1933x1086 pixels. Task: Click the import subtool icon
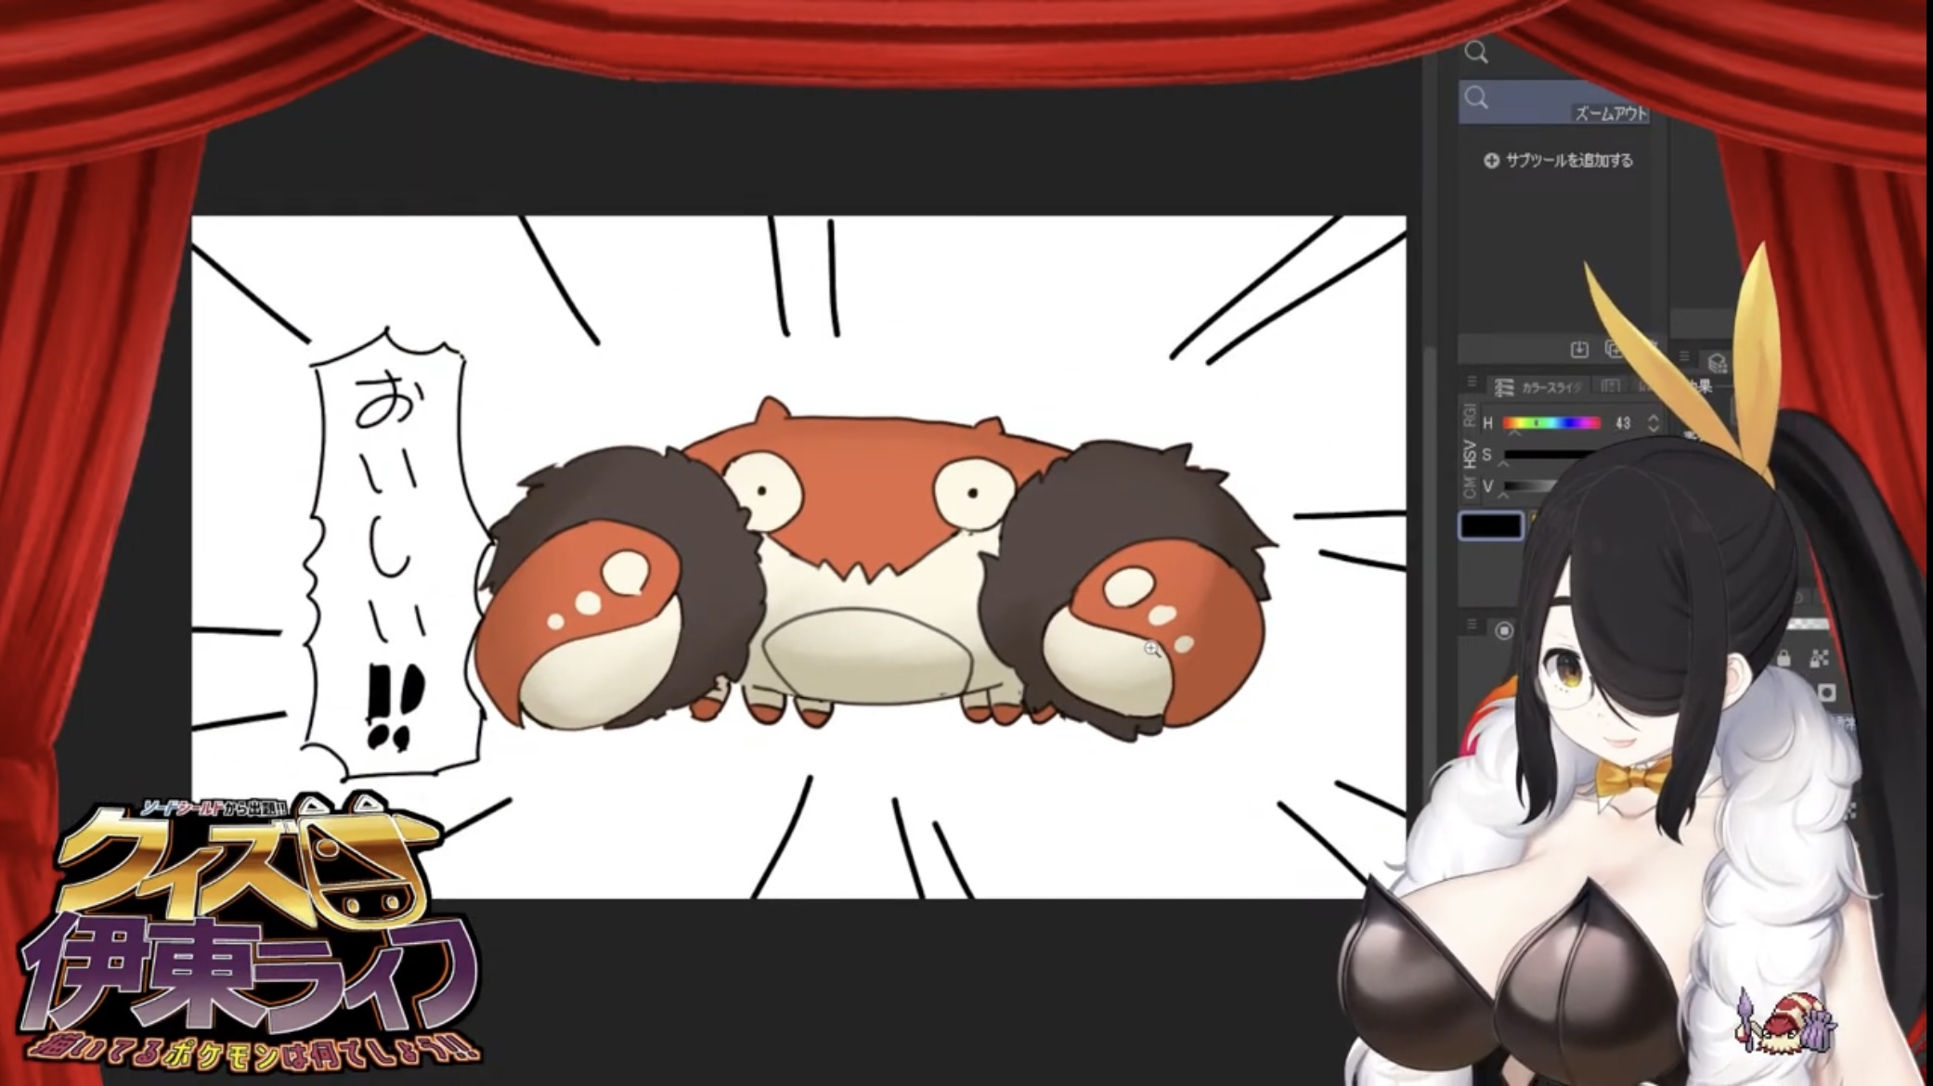[1578, 349]
